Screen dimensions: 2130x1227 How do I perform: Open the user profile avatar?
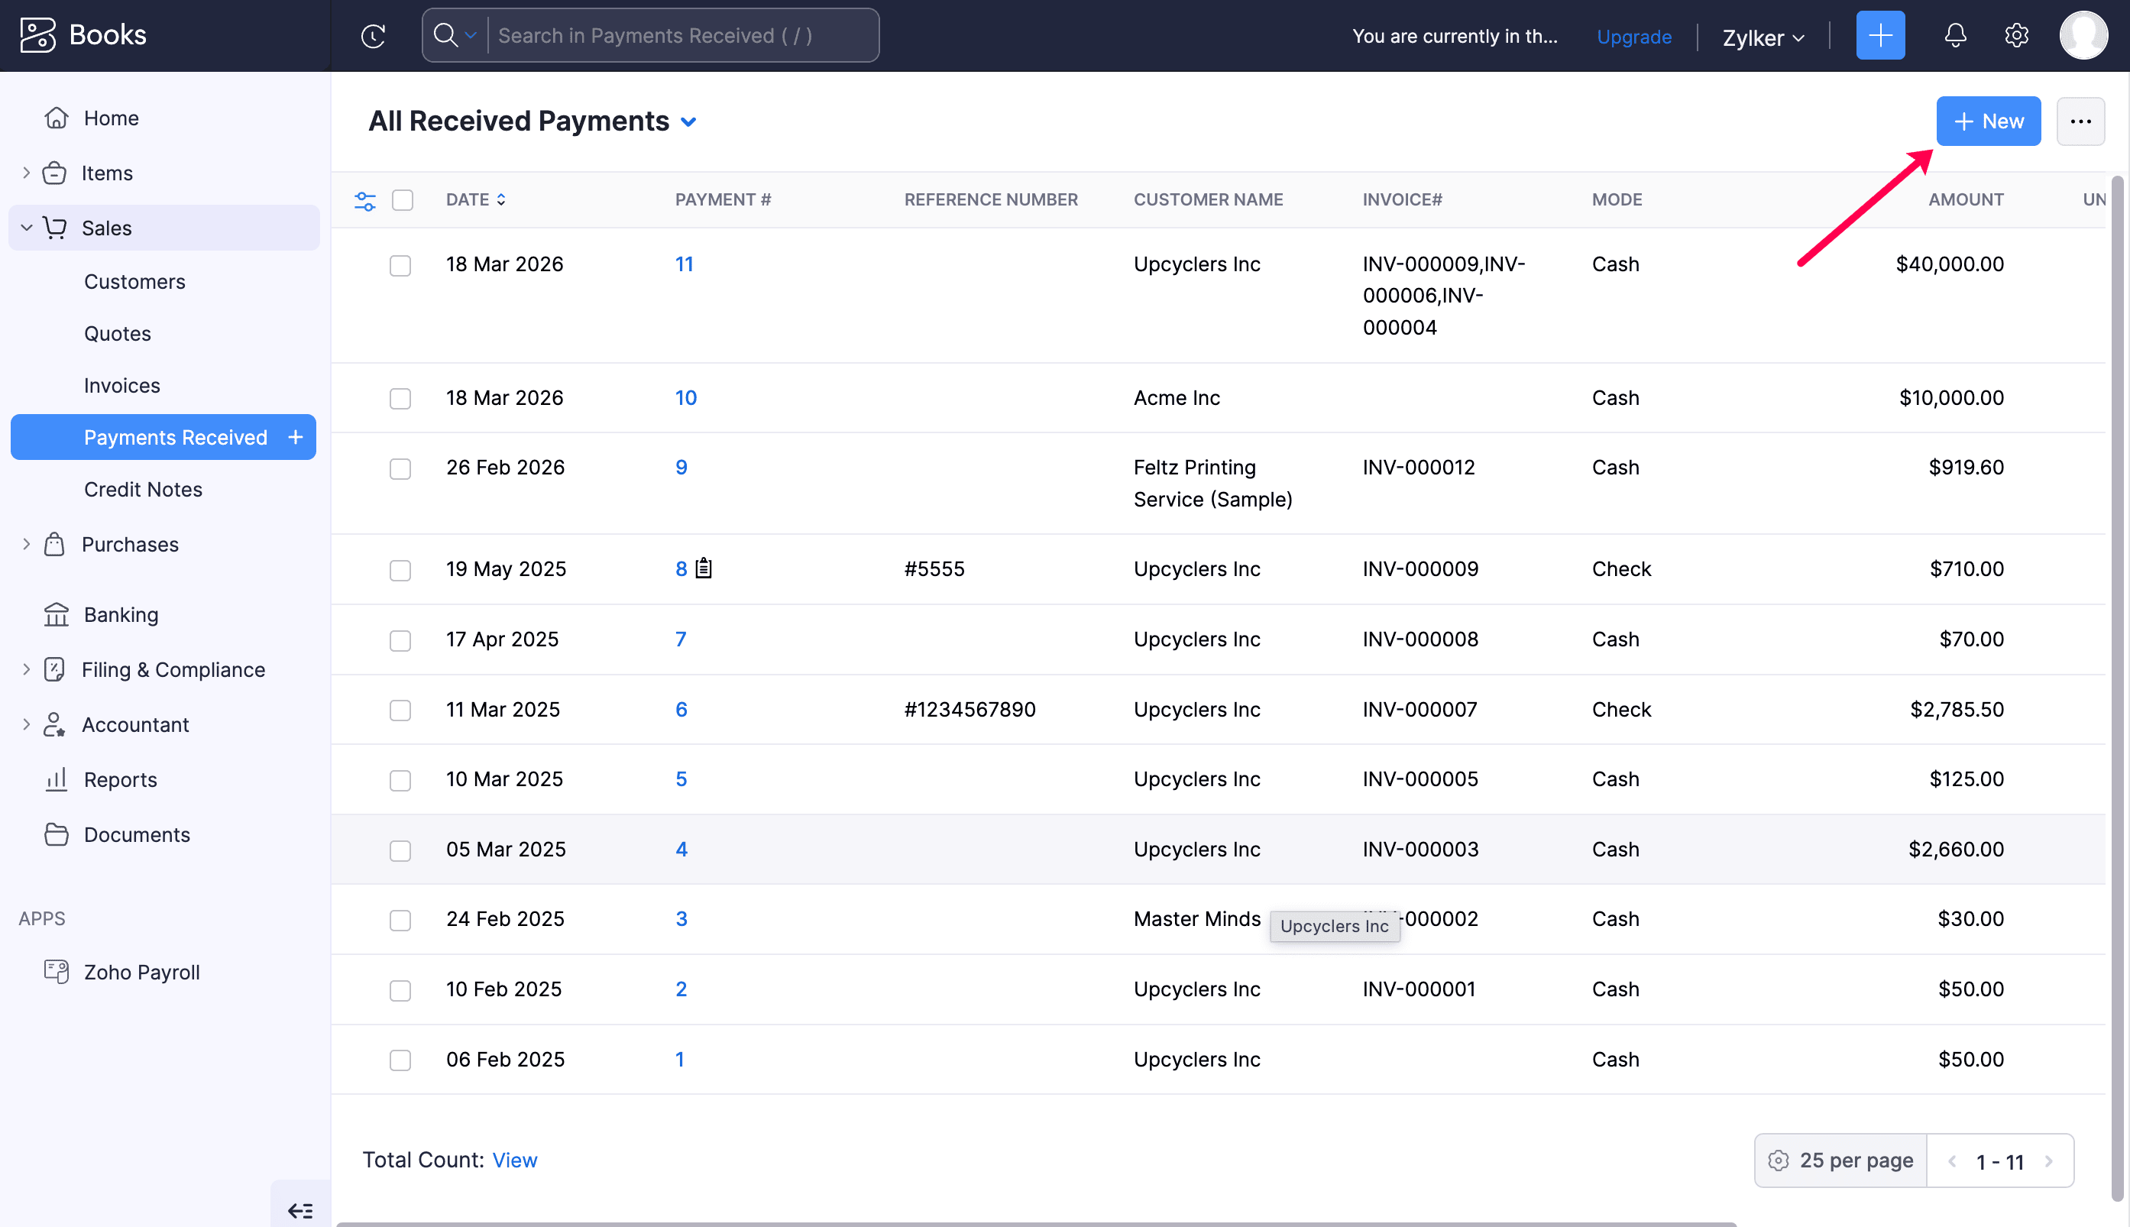click(x=2083, y=35)
